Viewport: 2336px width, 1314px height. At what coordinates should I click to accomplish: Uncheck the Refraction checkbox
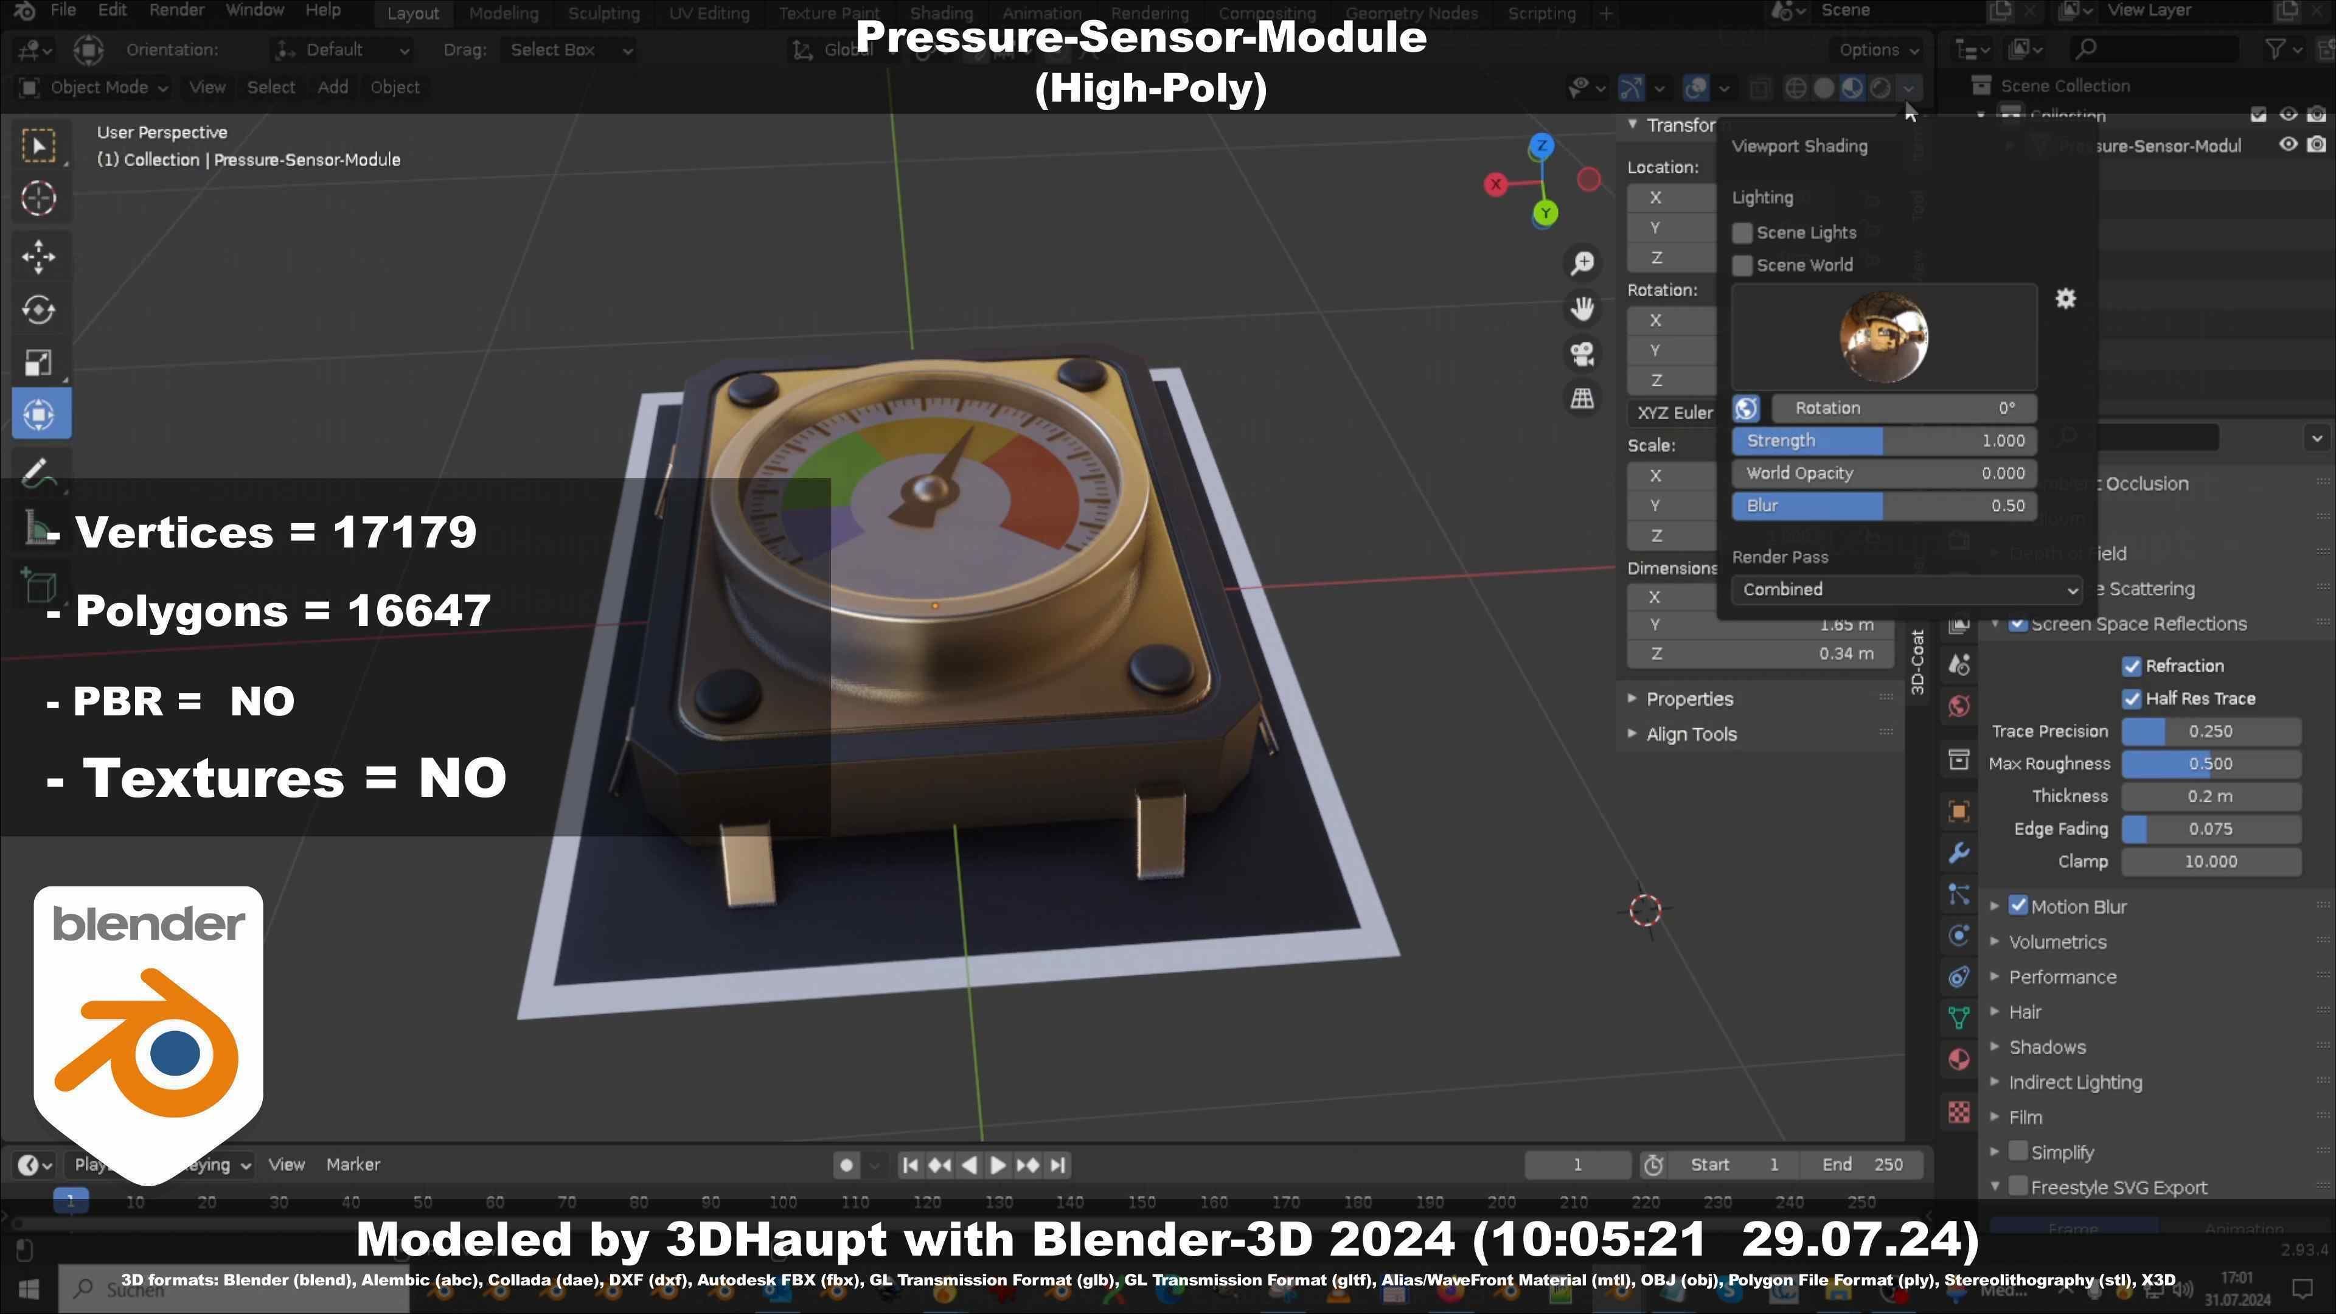[x=2131, y=667]
